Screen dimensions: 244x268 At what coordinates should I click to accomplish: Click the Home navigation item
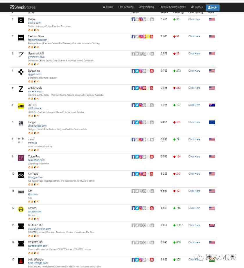point(108,7)
